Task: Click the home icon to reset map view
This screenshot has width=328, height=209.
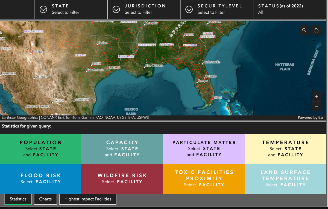Action: click(316, 30)
